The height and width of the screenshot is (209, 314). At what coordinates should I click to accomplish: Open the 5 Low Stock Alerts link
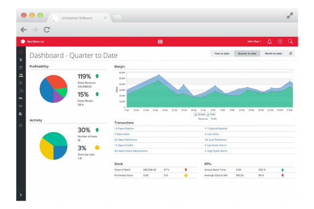(216, 145)
